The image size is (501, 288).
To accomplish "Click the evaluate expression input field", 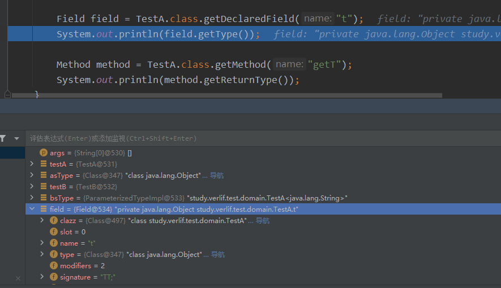I will [x=226, y=138].
